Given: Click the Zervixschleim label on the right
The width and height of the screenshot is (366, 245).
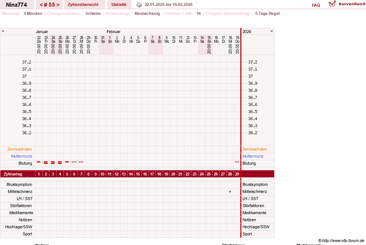Looking at the screenshot, I should point(254,149).
